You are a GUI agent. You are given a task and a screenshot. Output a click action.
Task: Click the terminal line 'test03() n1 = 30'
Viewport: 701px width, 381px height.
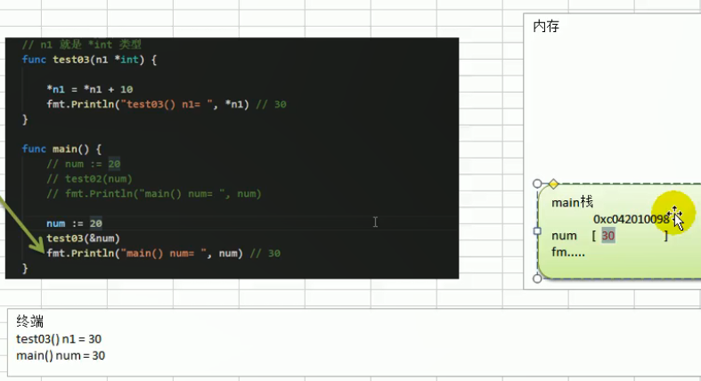[59, 339]
